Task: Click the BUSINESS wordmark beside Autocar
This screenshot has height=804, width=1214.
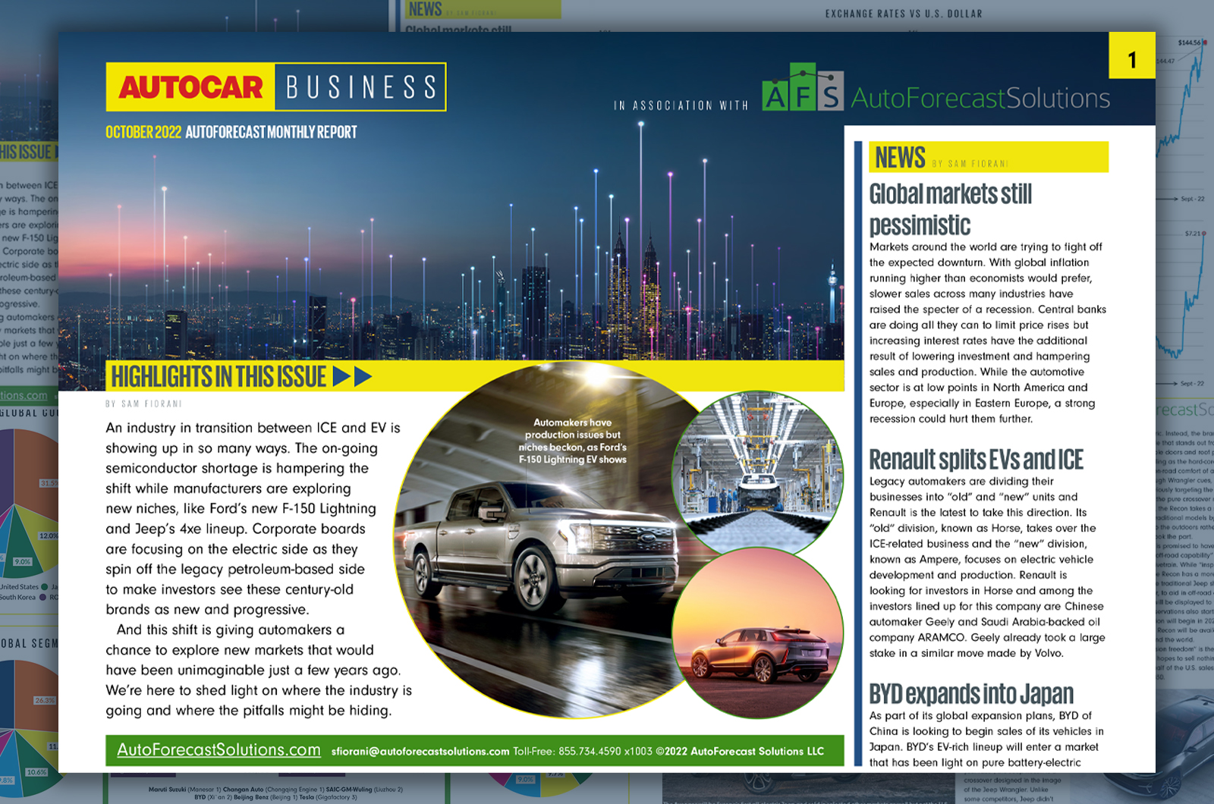Action: pos(361,87)
